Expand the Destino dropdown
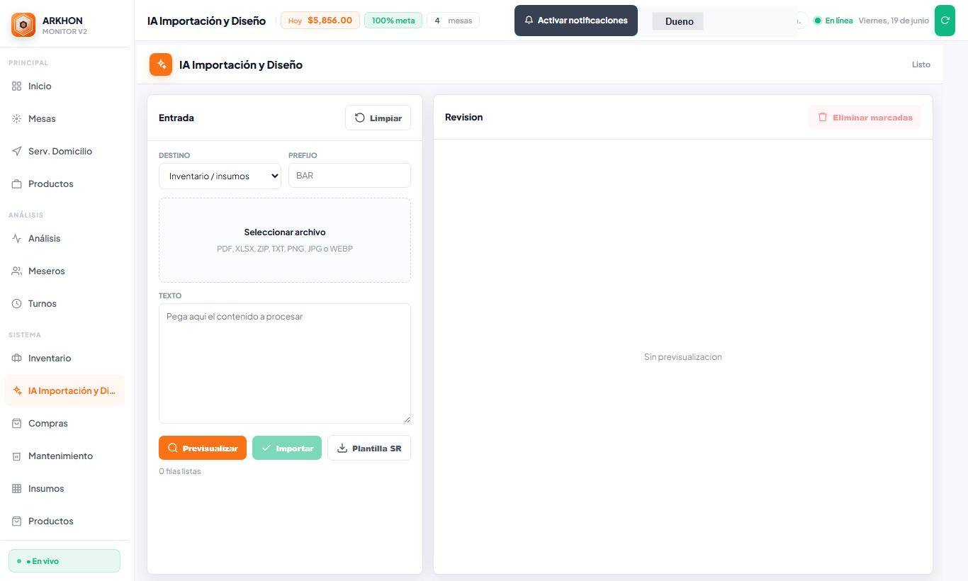The height and width of the screenshot is (581, 968). coord(220,176)
